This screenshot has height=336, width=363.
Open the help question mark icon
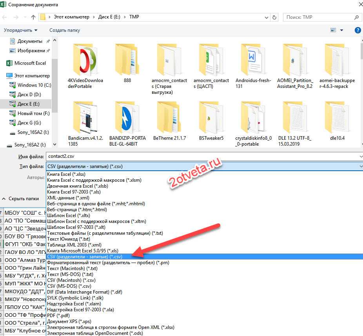pyautogui.click(x=358, y=30)
